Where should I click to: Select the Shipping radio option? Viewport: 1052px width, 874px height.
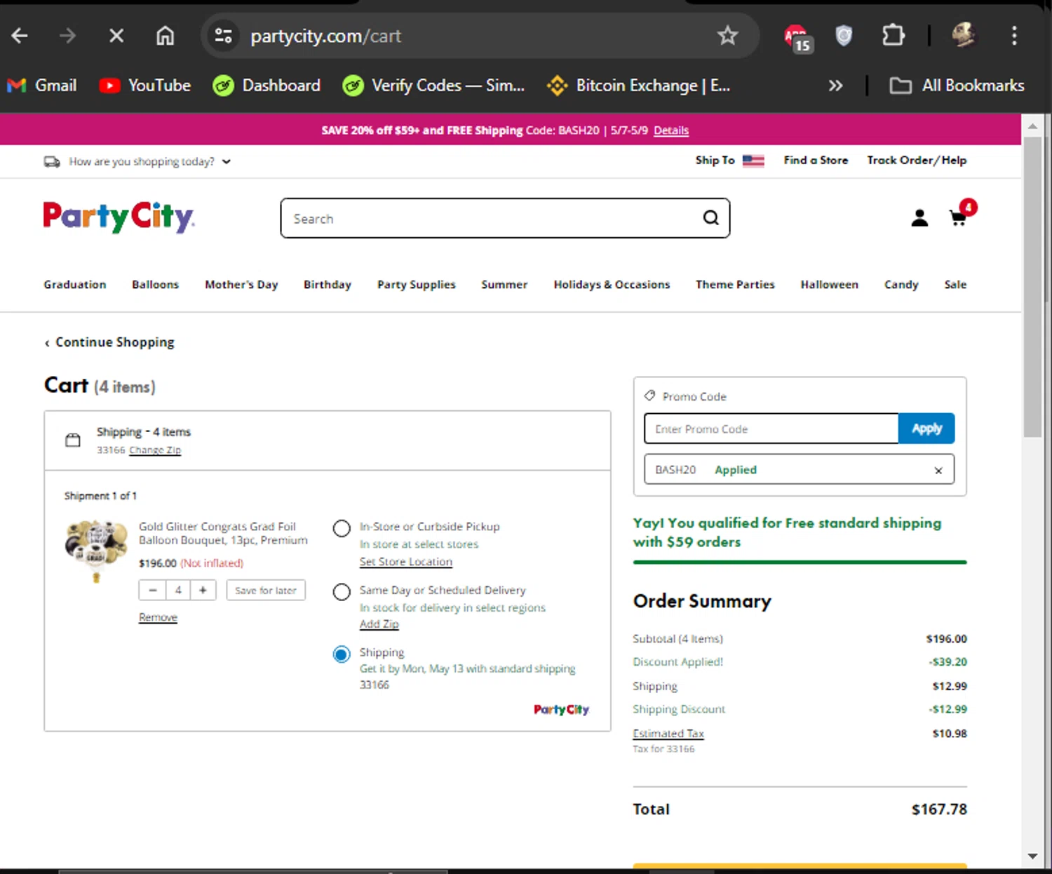tap(342, 654)
